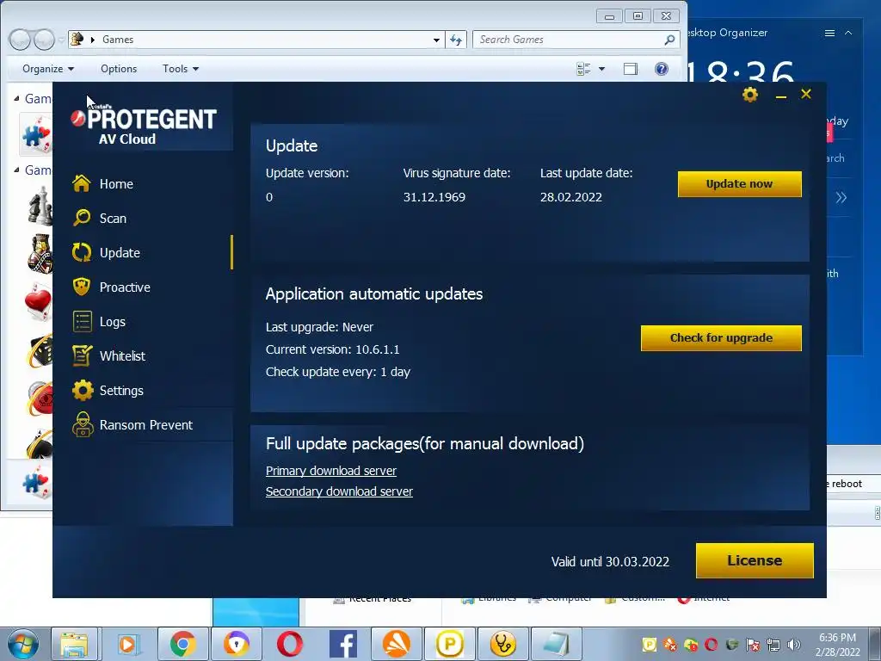This screenshot has width=881, height=661.
Task: Click the double-chevron in Desktop Organizer
Action: click(841, 198)
